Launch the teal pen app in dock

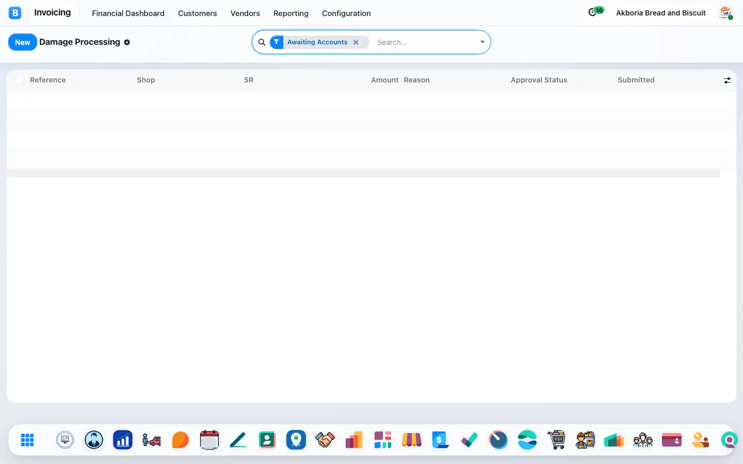[x=238, y=440]
